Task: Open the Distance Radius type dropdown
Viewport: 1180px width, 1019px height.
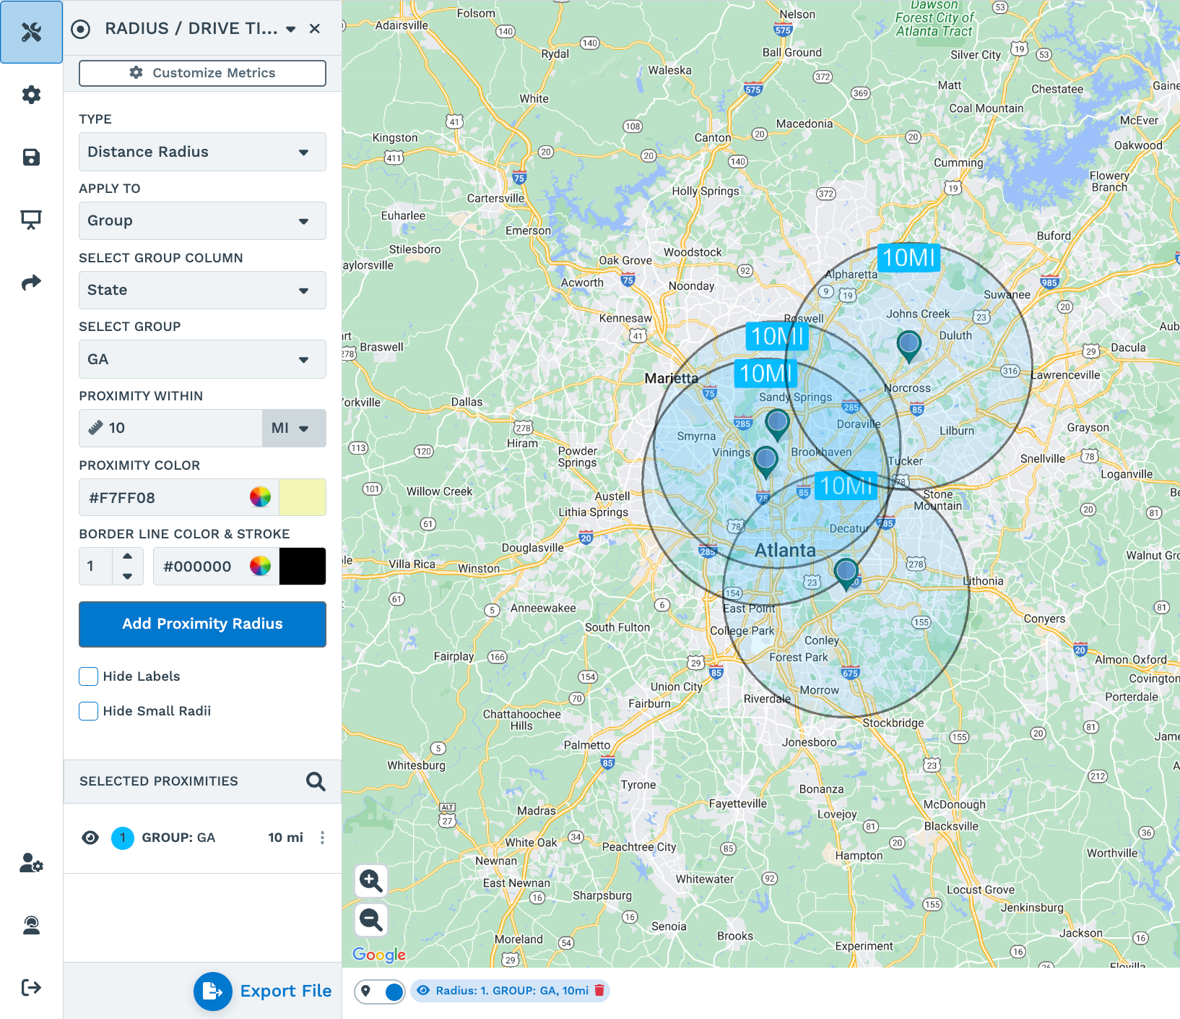Action: coord(202,152)
